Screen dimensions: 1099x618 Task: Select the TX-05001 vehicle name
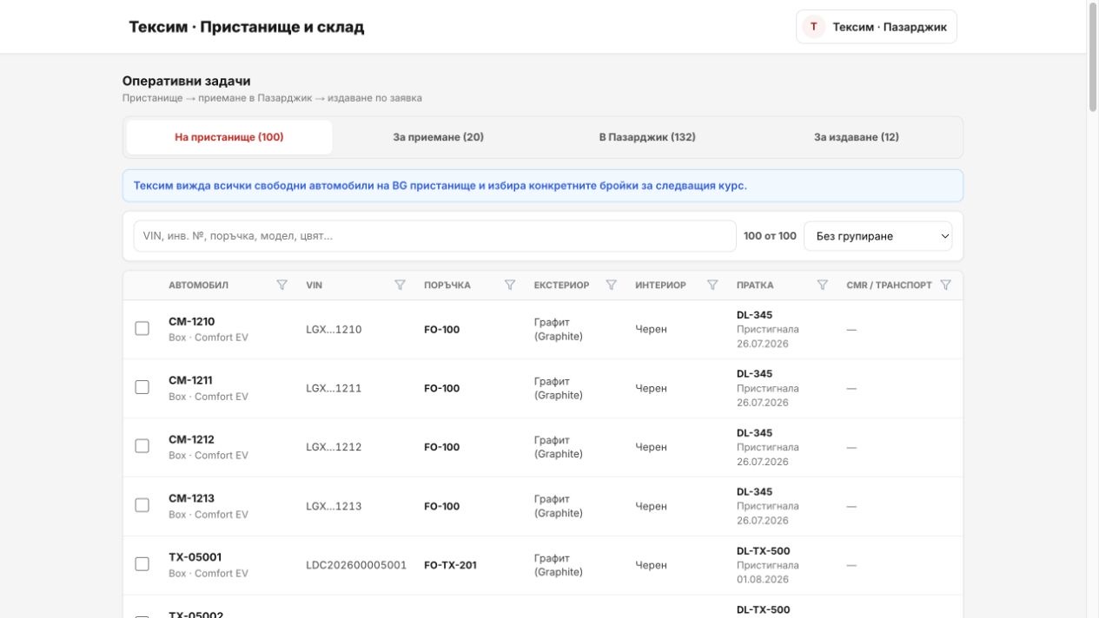(x=195, y=557)
